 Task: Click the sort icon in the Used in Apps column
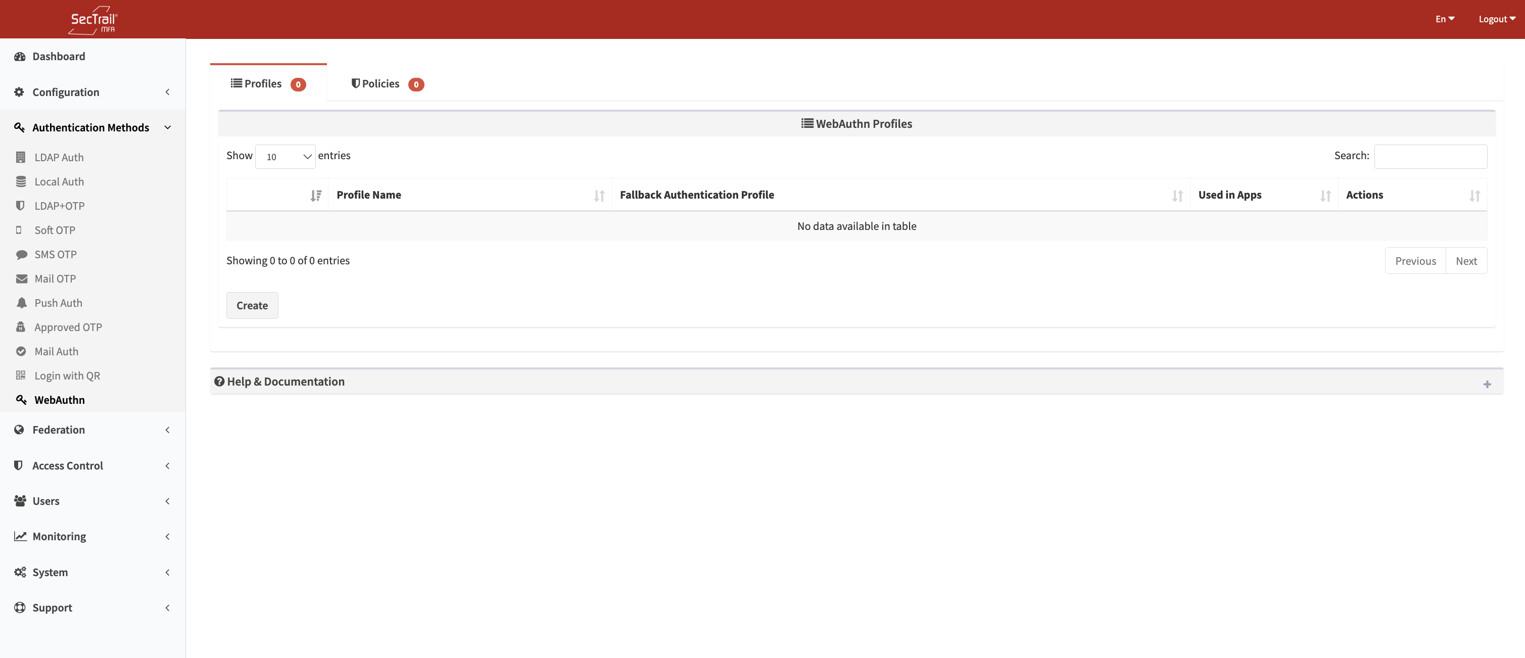pyautogui.click(x=1325, y=196)
